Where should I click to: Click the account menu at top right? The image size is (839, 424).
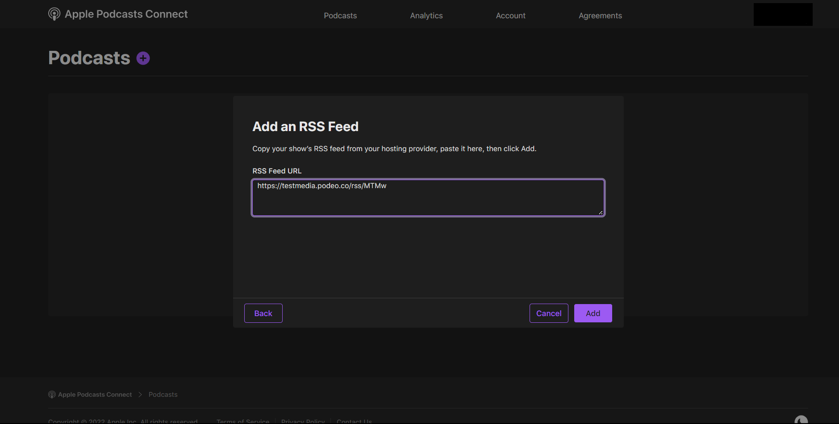pyautogui.click(x=783, y=14)
